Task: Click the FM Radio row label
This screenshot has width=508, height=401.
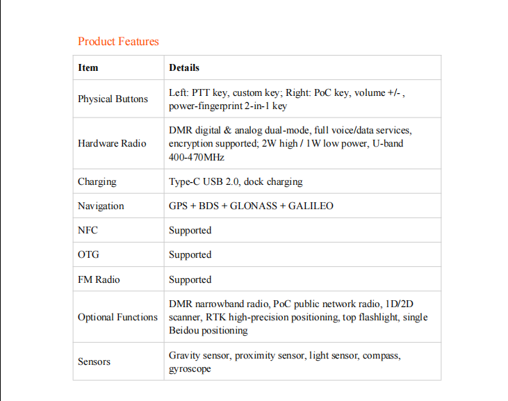Action: pos(99,279)
